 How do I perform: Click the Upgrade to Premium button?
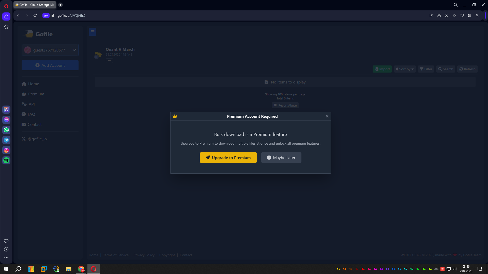click(x=228, y=158)
